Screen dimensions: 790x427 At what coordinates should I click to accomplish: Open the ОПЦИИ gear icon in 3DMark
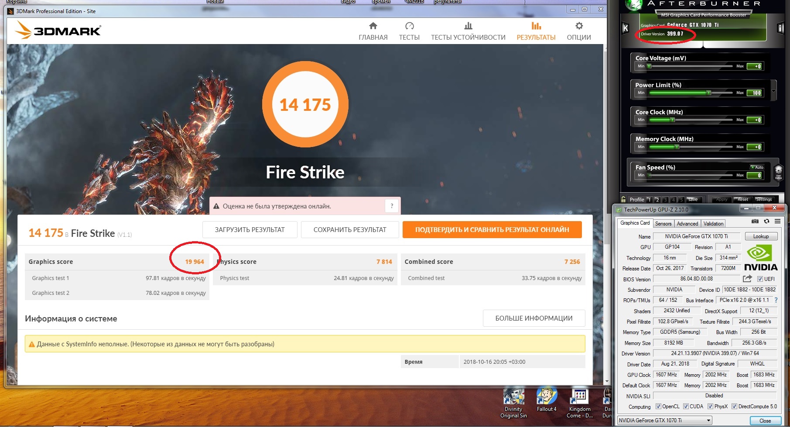click(x=579, y=26)
